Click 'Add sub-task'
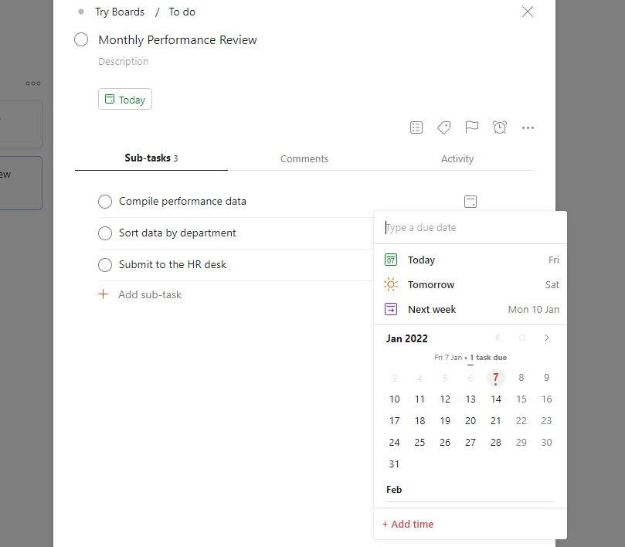The width and height of the screenshot is (625, 547). (x=150, y=294)
